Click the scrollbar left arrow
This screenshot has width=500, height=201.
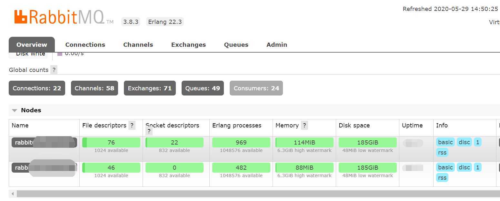point(13,194)
